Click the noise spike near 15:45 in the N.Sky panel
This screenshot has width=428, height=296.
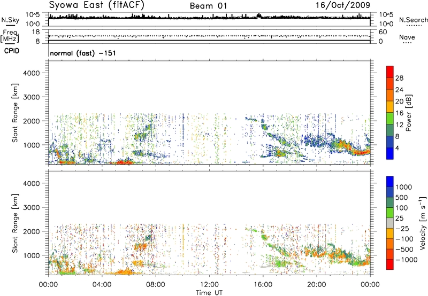259,15
